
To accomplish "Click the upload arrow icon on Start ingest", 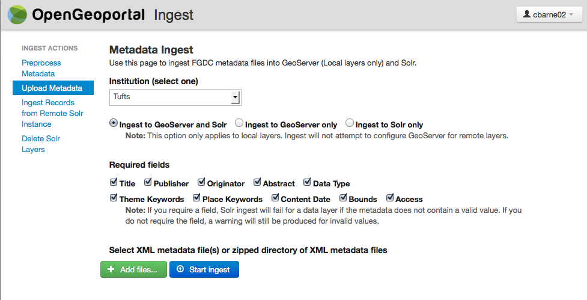I will click(180, 269).
